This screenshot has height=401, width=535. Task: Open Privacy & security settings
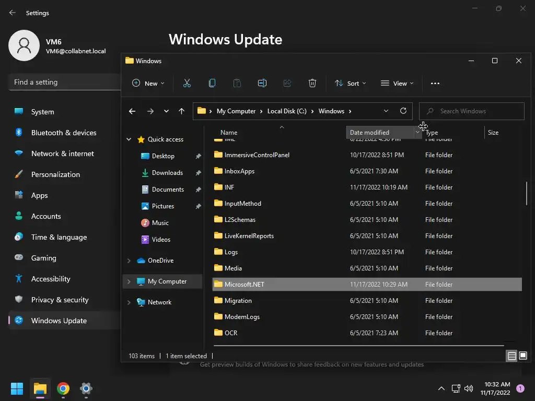[65, 300]
